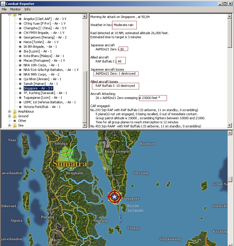Select NRA 51st Grlla Rgt Battalion entry

pyautogui.click(x=51, y=70)
